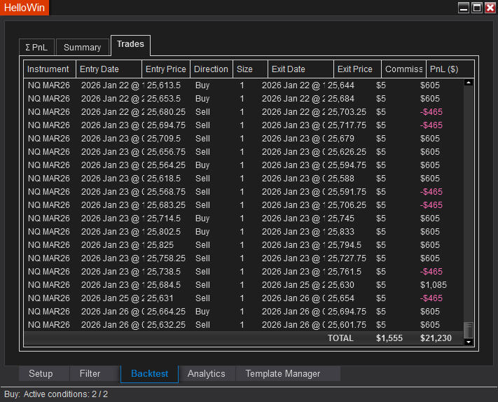Open the Analytics tab
The image size is (498, 402).
(207, 374)
